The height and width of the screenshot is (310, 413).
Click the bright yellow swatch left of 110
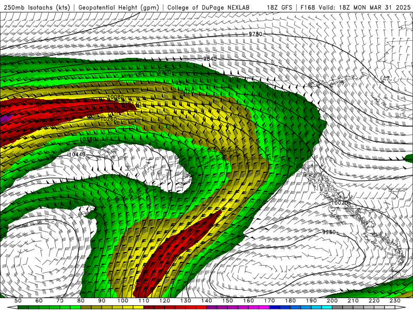click(138, 307)
